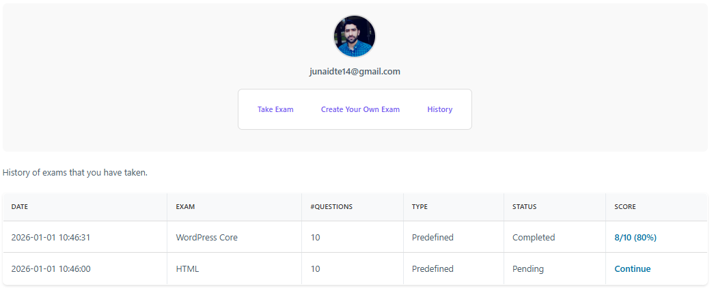
Task: Click the STATUS column header
Action: tap(524, 206)
